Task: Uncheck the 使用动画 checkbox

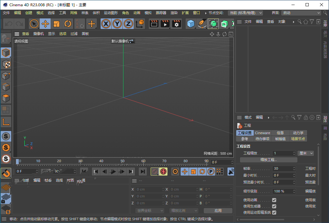Action: [x=274, y=200]
